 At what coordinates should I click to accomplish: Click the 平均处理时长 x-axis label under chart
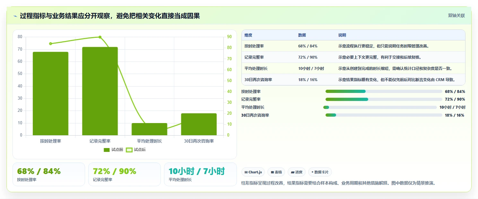[149, 141]
